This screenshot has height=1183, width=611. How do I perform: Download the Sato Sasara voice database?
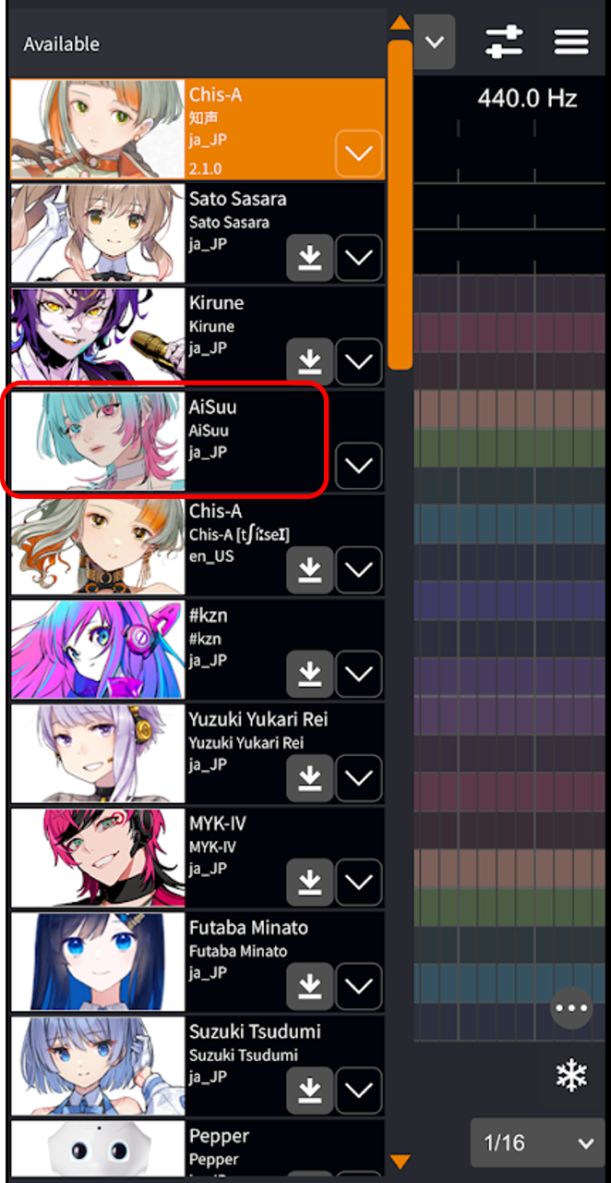[309, 258]
